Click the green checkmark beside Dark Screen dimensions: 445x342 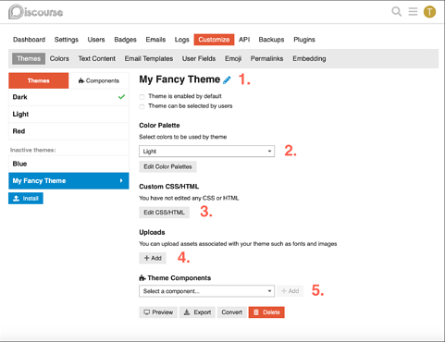[121, 97]
